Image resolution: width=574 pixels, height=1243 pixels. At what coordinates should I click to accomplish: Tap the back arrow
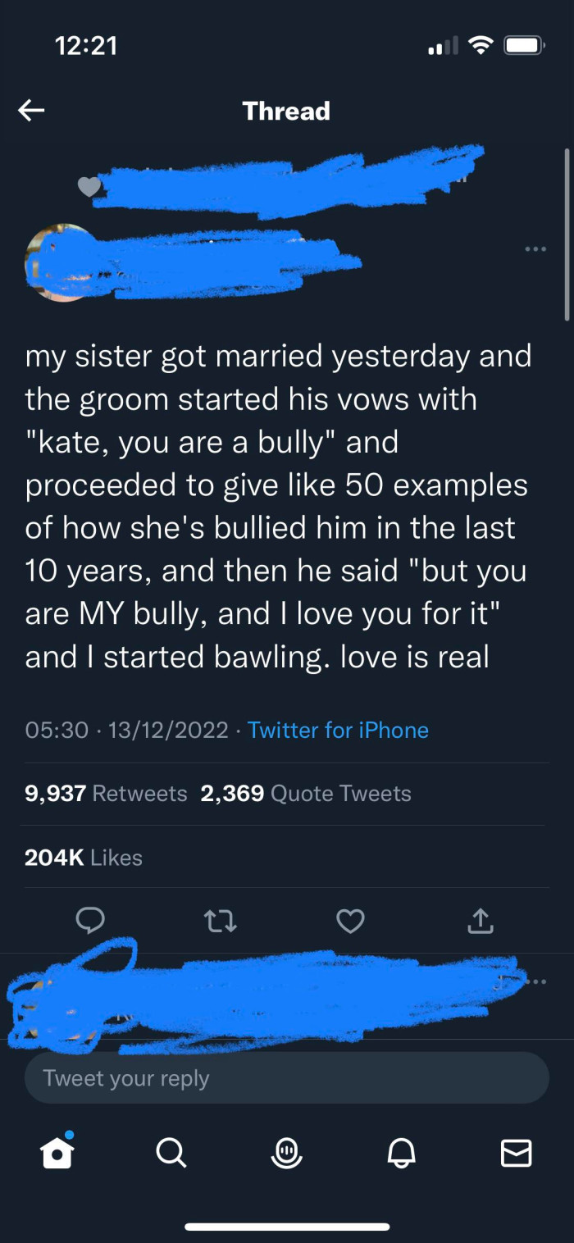pos(31,111)
